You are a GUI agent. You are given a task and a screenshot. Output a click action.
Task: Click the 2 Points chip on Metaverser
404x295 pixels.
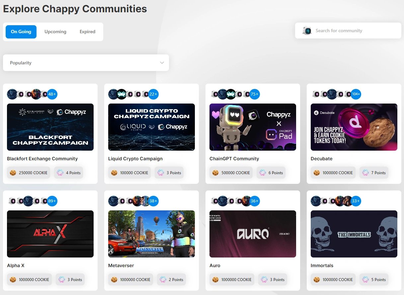click(x=171, y=279)
